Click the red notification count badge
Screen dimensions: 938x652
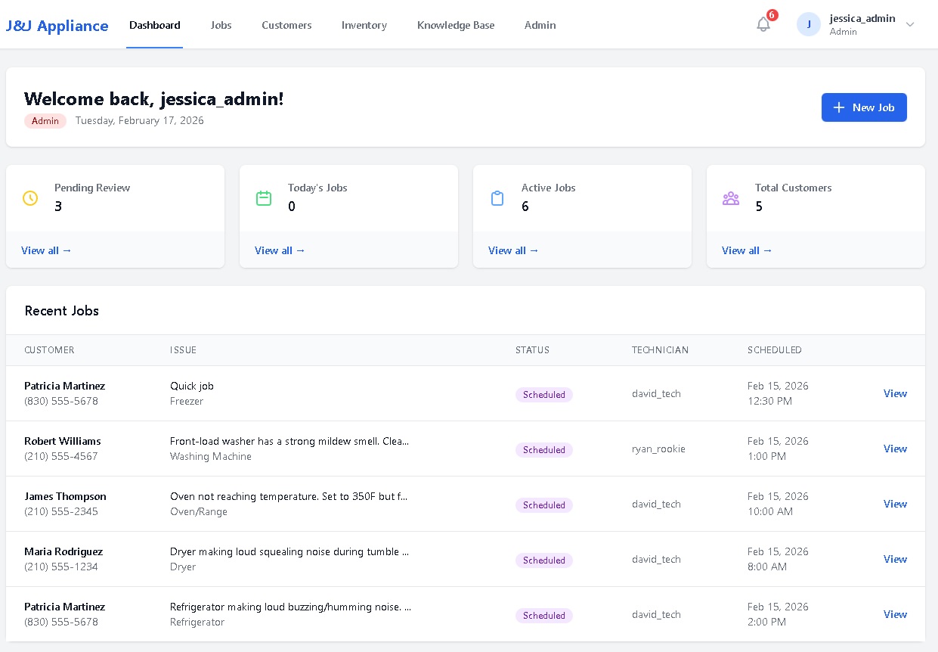[x=772, y=14]
